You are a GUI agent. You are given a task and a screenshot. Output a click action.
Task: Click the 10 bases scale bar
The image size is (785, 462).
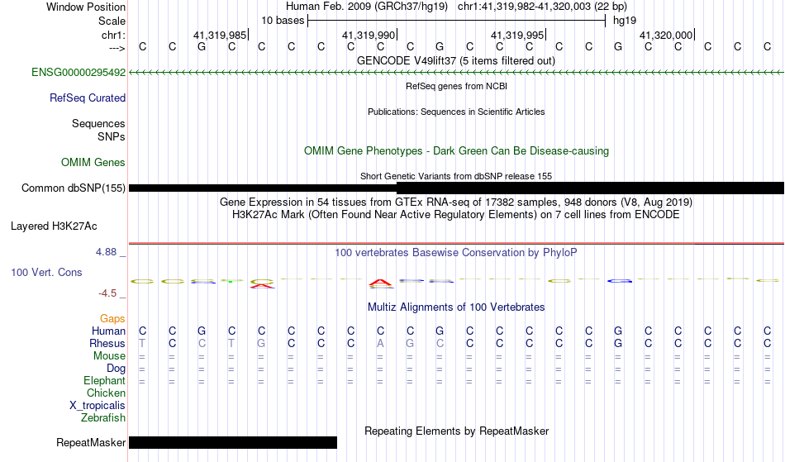tap(457, 21)
